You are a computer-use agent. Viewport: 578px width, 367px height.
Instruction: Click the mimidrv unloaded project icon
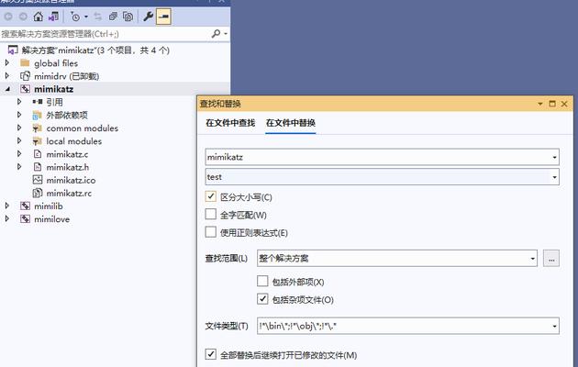(25, 76)
